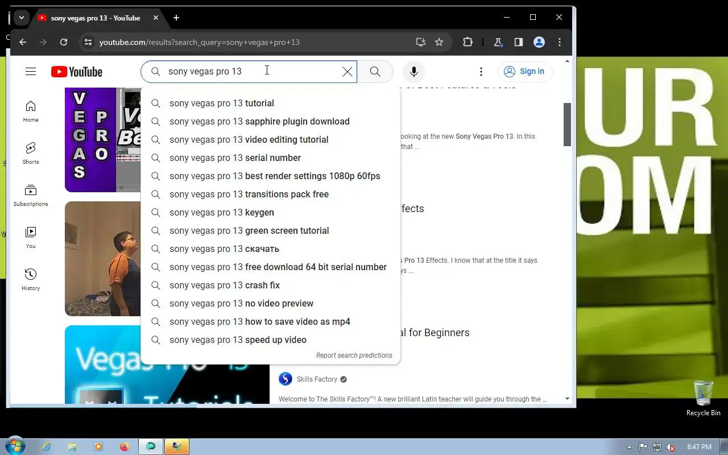Click the muted volume tray icon
Image resolution: width=728 pixels, height=455 pixels.
[671, 447]
